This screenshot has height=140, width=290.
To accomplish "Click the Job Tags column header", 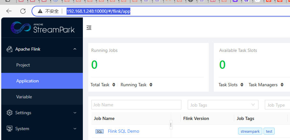I will coord(245,119).
